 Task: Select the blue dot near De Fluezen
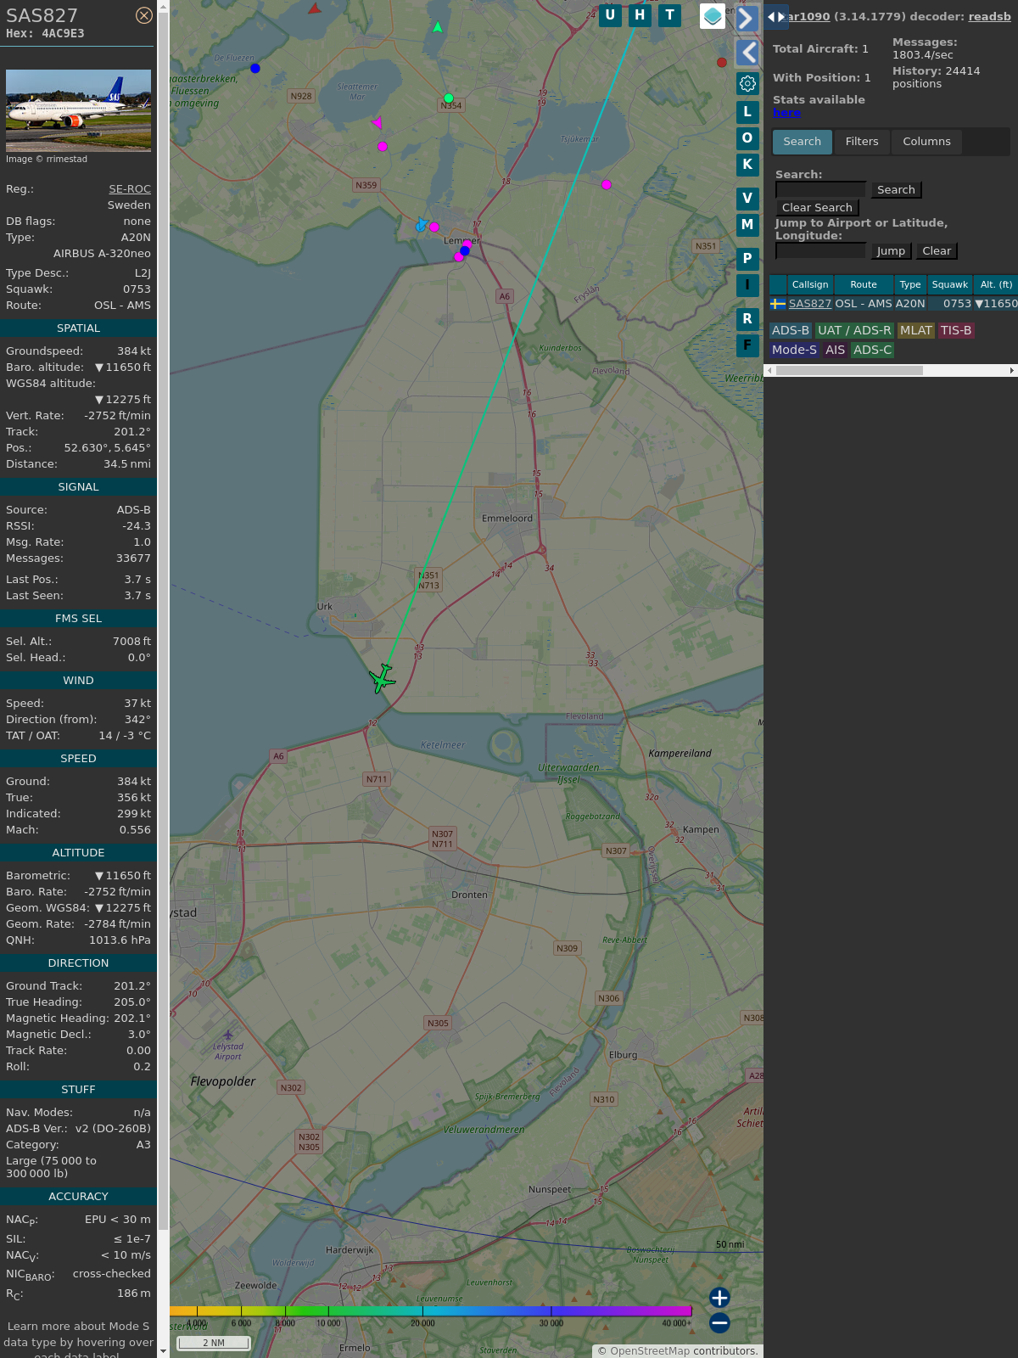[x=255, y=68]
